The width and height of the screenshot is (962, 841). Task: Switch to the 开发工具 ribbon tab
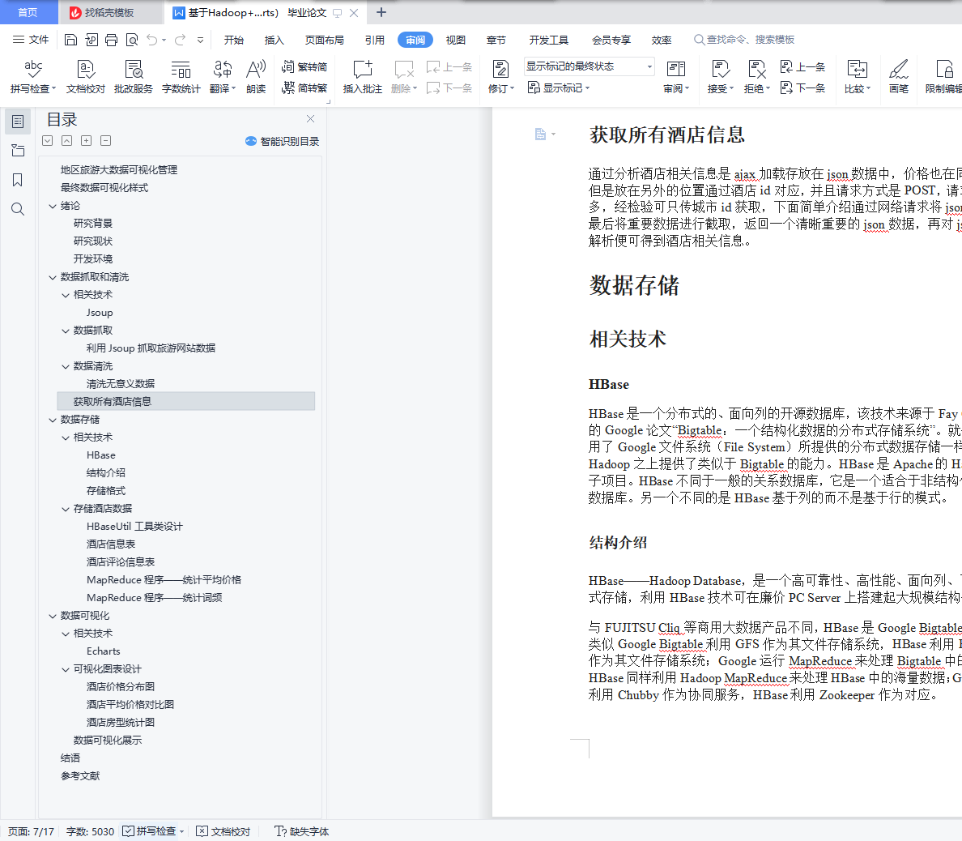click(549, 40)
